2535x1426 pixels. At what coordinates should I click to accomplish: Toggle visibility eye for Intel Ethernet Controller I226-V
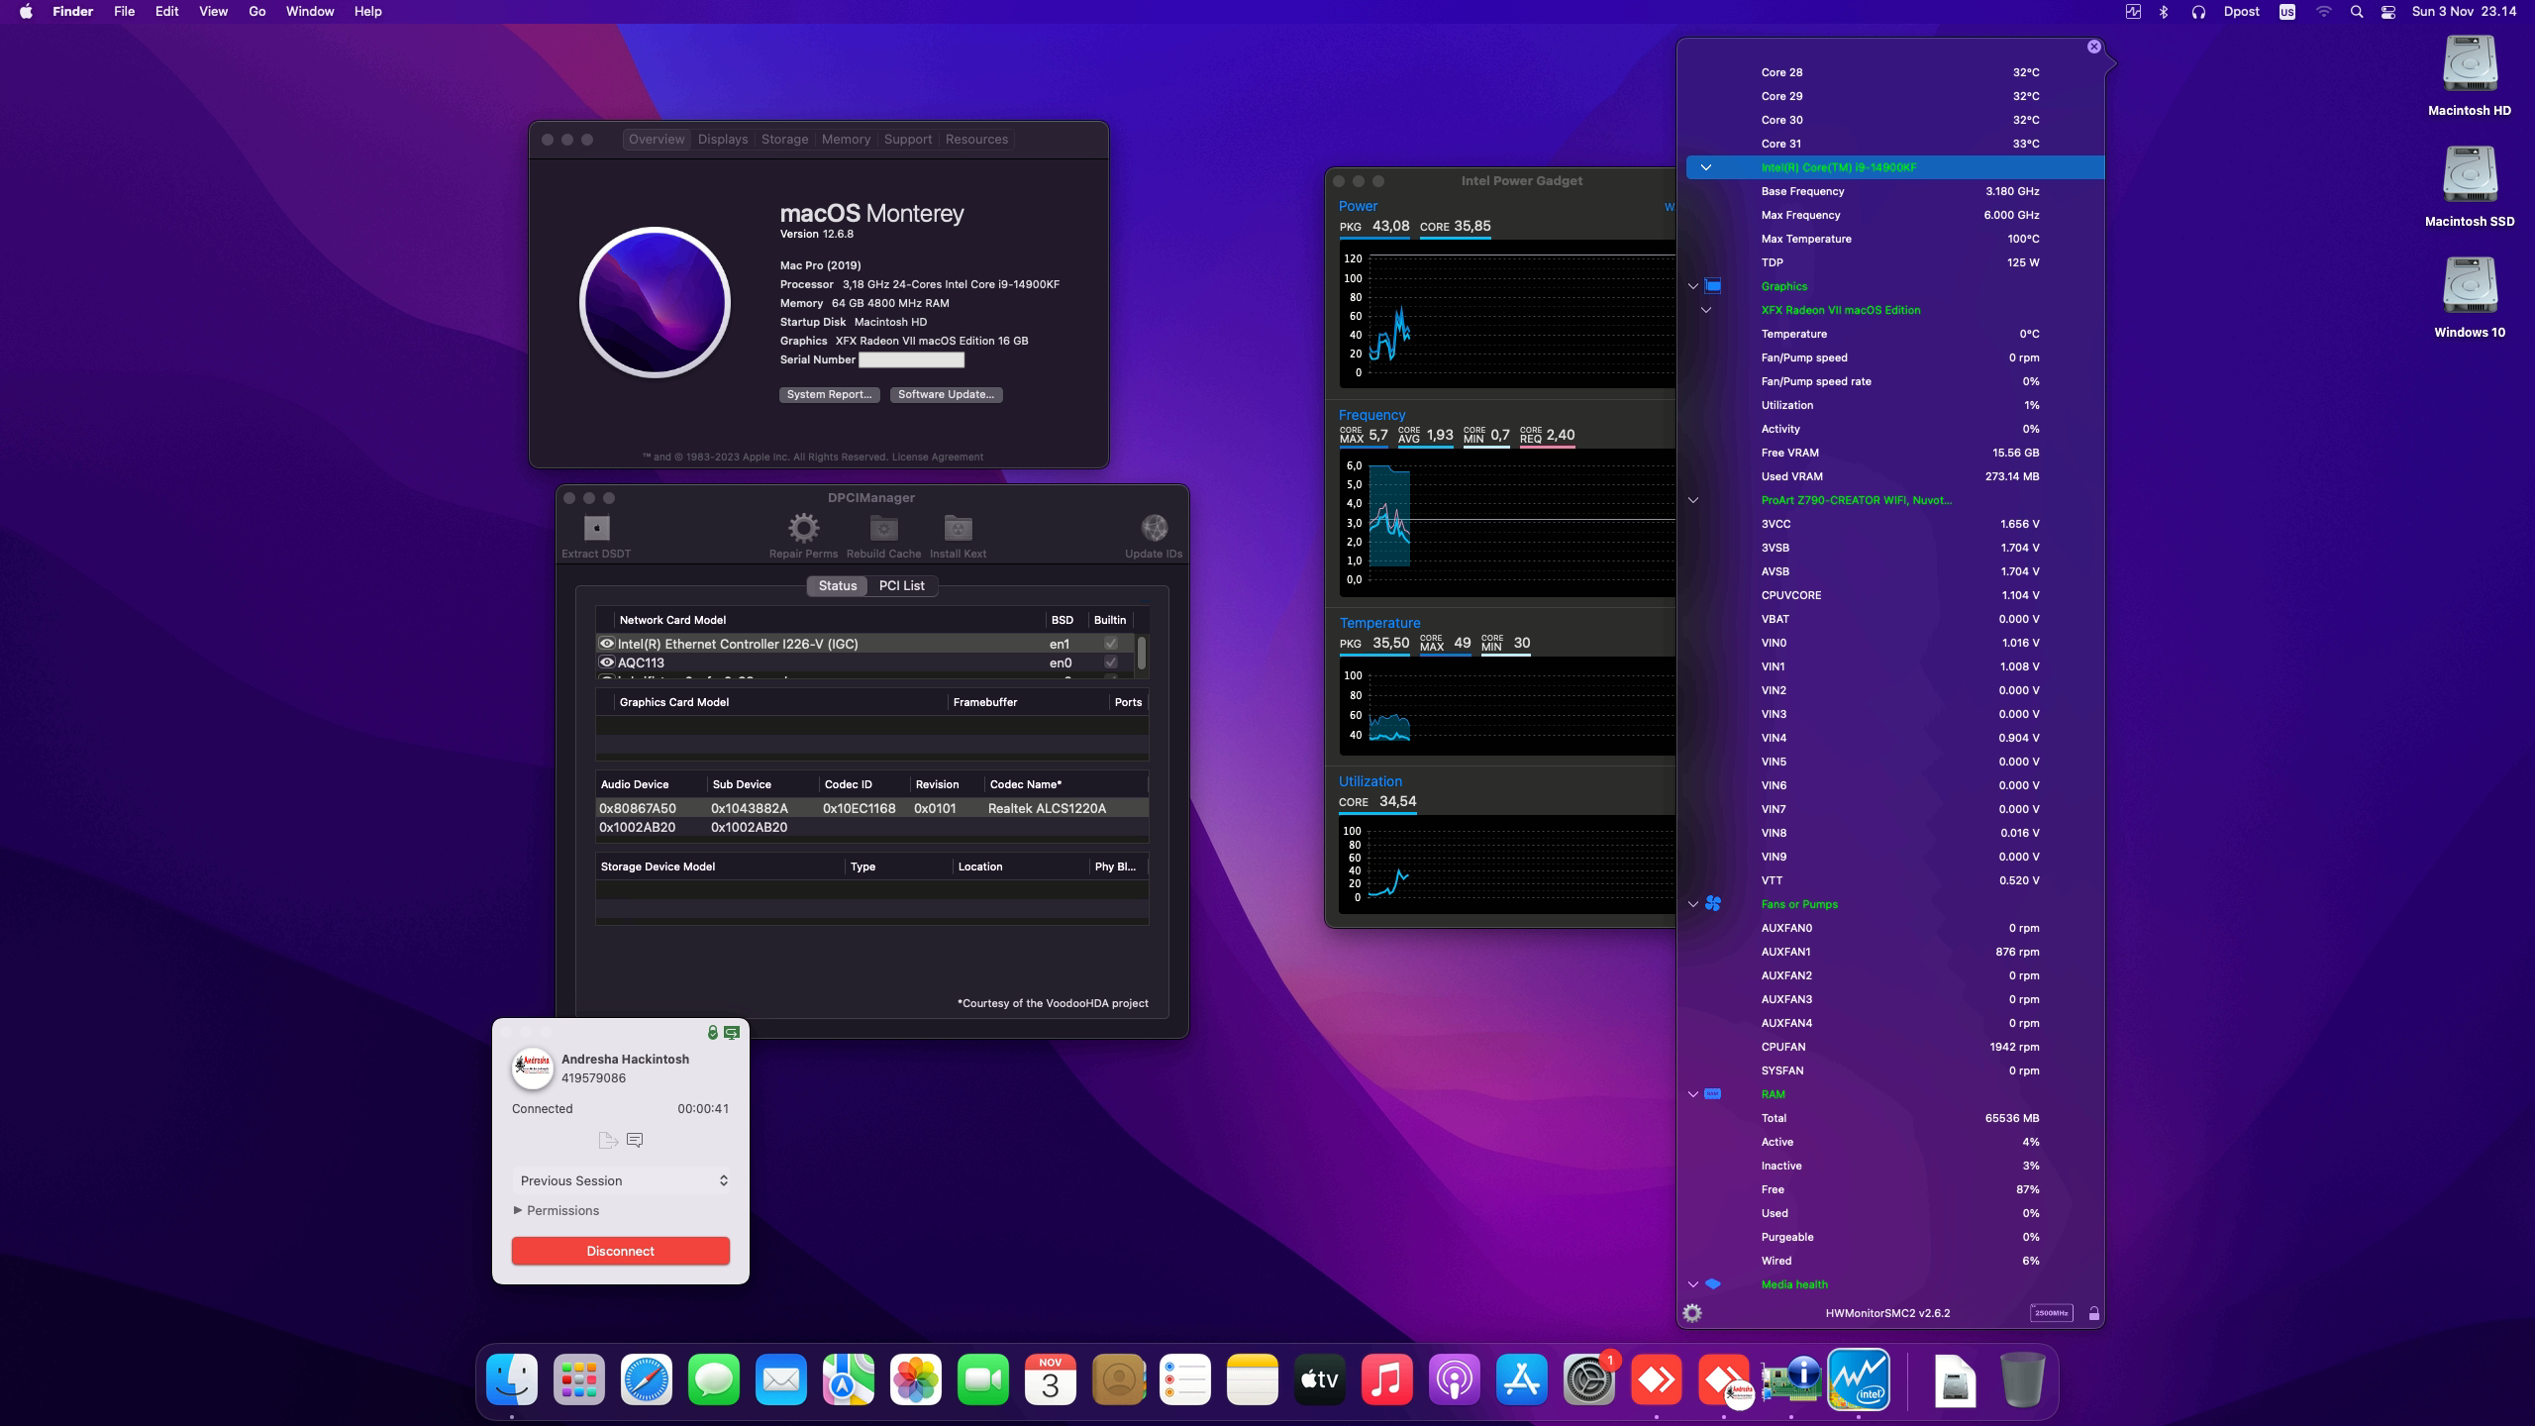(607, 643)
